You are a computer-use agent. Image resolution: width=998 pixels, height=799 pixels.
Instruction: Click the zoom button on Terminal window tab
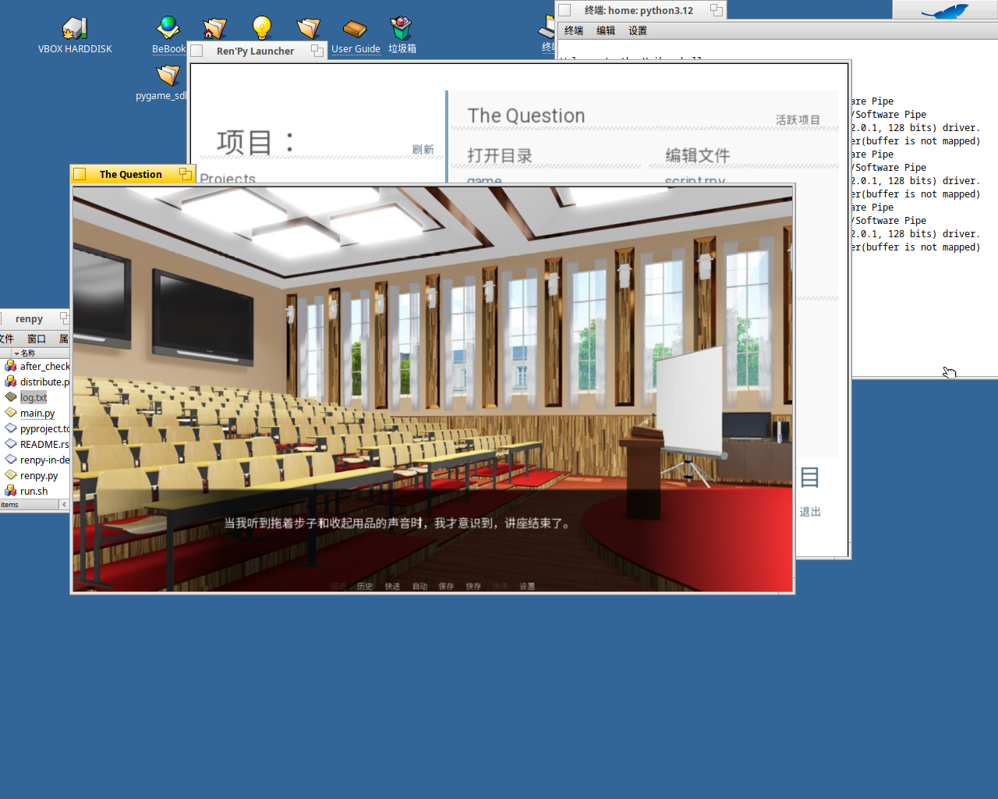[716, 10]
